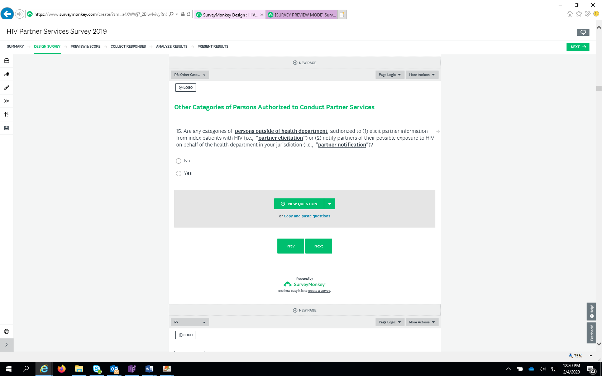602x376 pixels.
Task: Go to the Present Results step
Action: pos(213,47)
